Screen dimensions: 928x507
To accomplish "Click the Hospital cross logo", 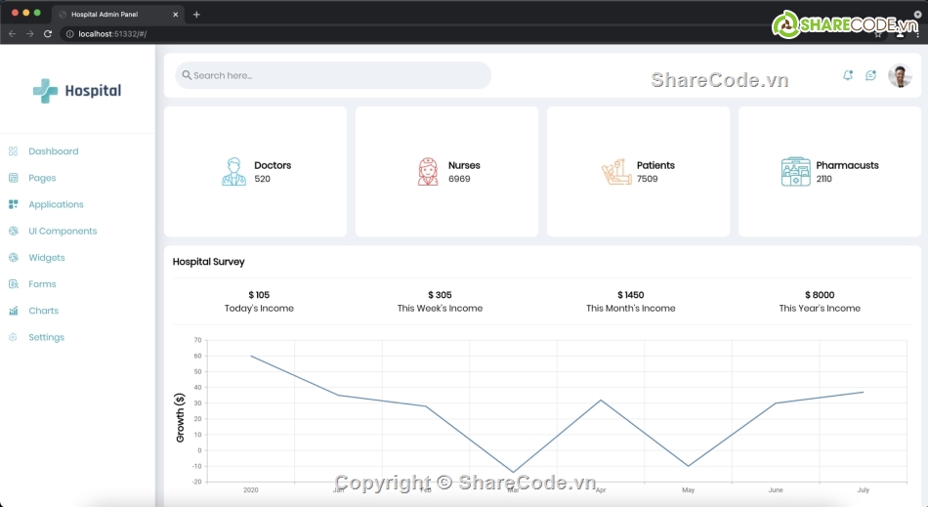I will (45, 91).
